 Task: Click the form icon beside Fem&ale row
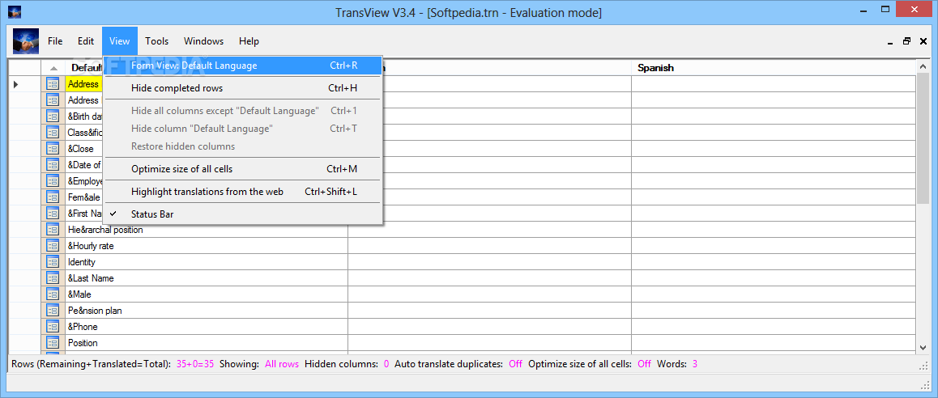[53, 197]
